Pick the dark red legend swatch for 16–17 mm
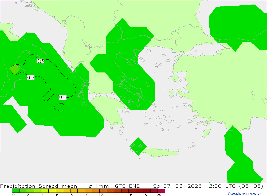267x196 pixels. coord(132,191)
